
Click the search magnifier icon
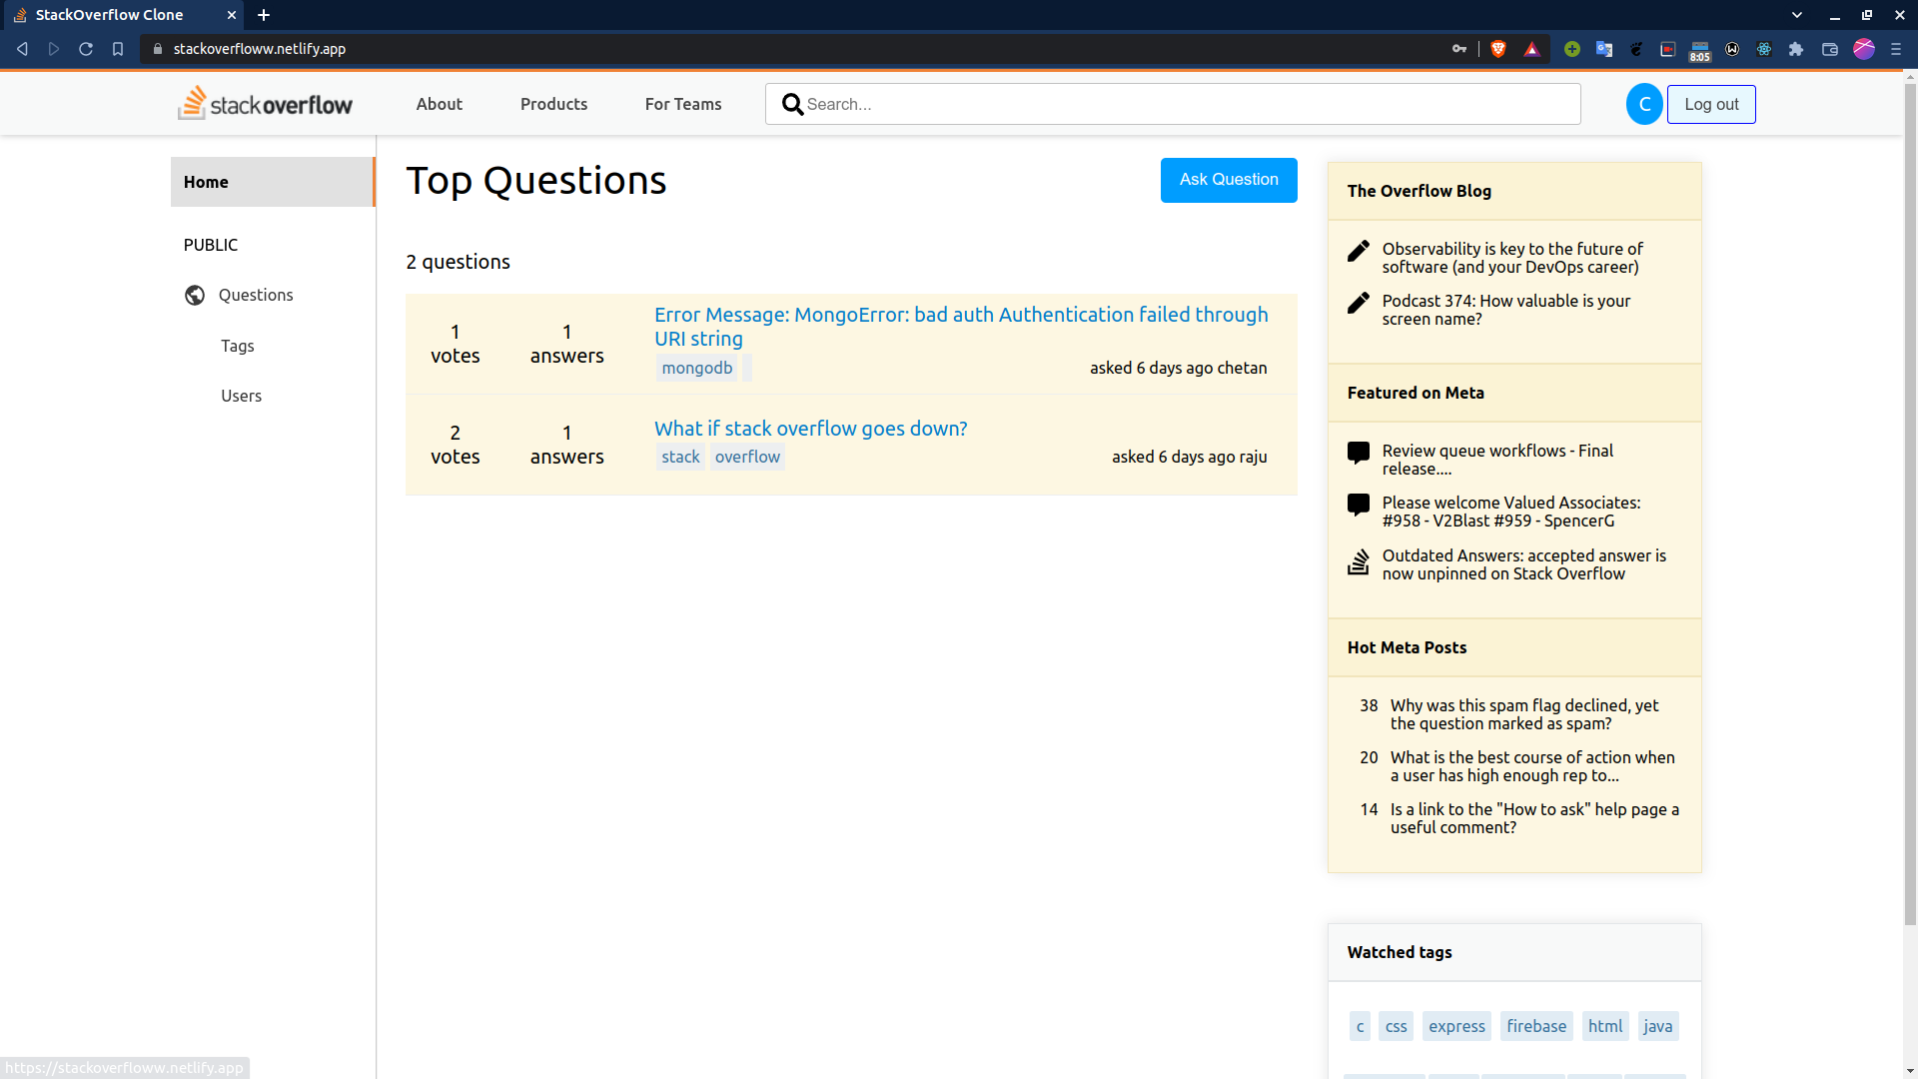pyautogui.click(x=792, y=104)
